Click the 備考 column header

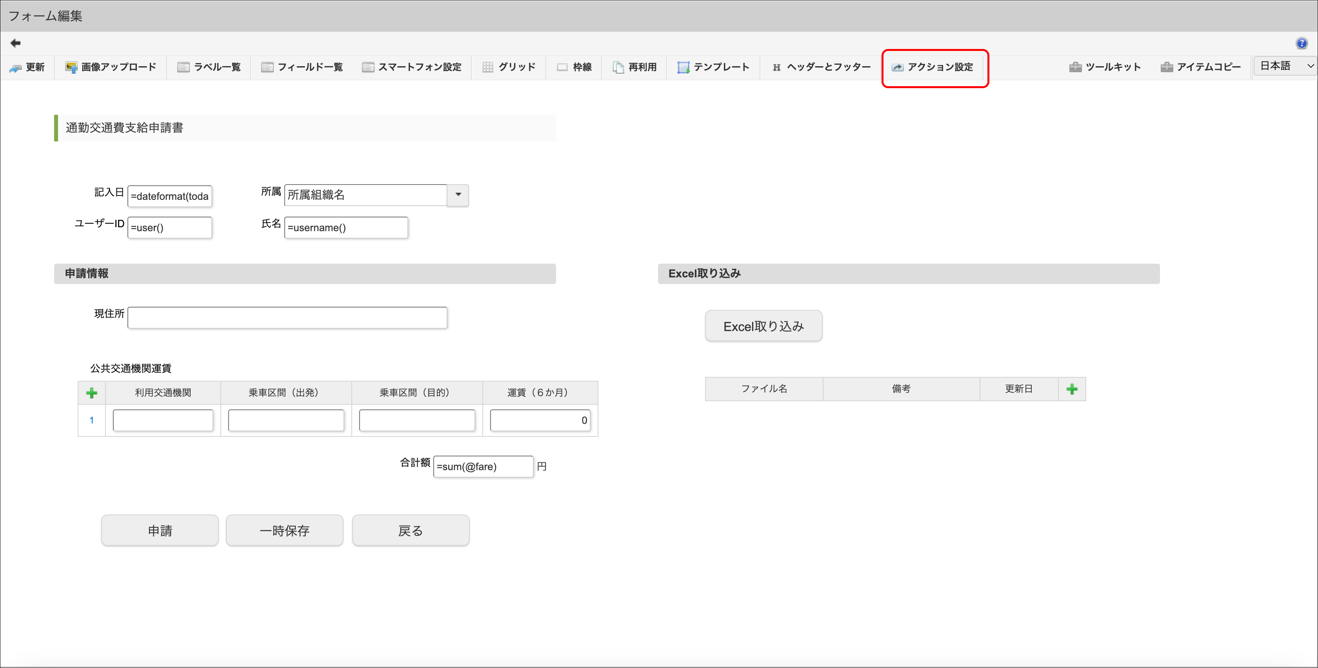click(x=901, y=389)
